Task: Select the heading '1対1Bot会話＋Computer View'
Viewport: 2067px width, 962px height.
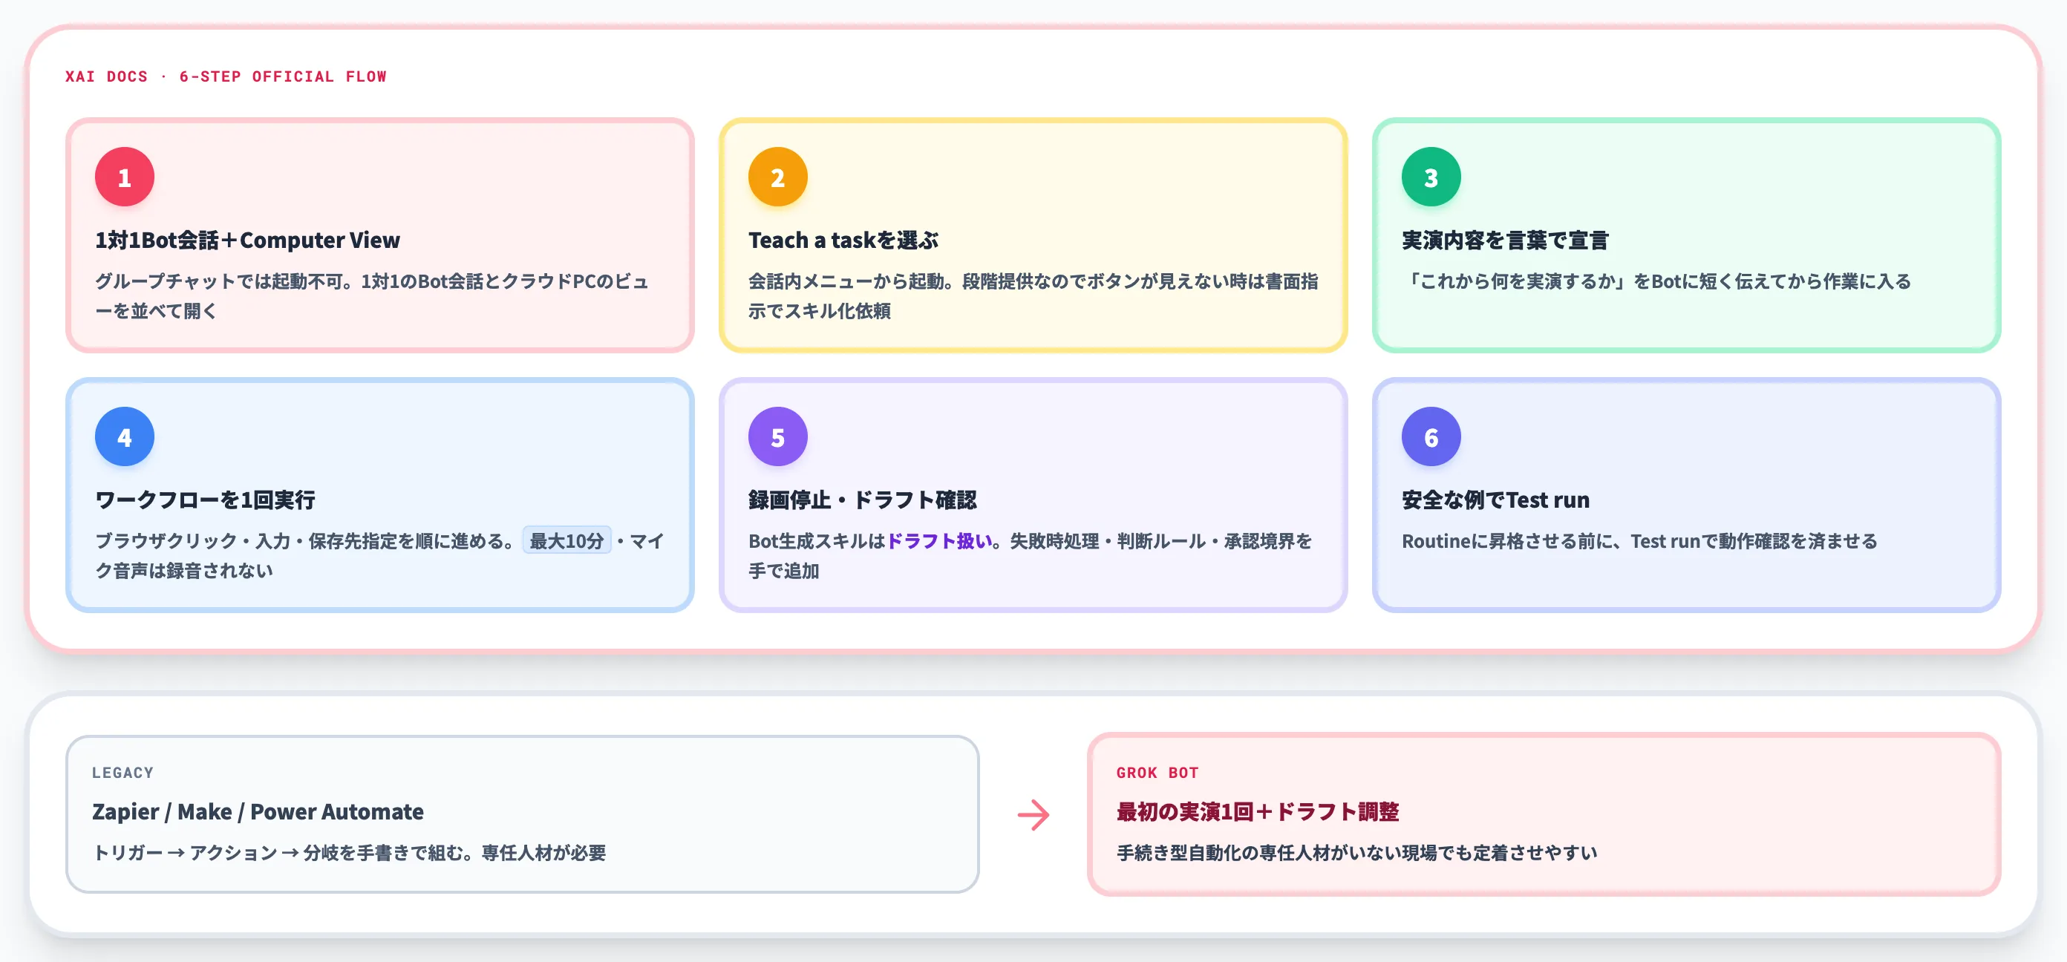Action: [247, 240]
